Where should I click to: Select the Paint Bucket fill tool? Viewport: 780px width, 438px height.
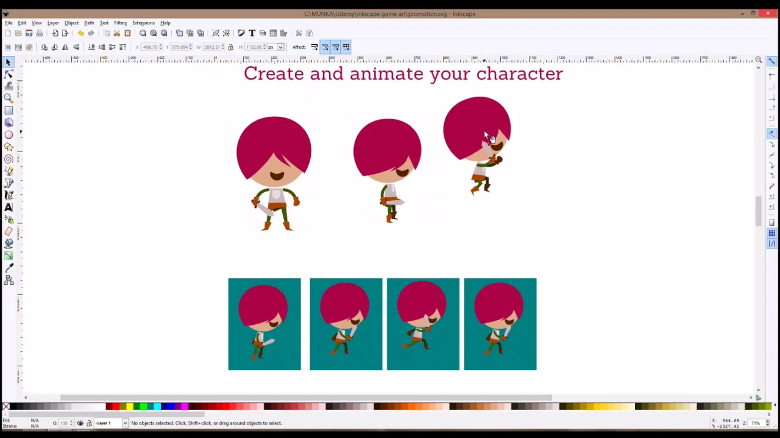(x=9, y=244)
